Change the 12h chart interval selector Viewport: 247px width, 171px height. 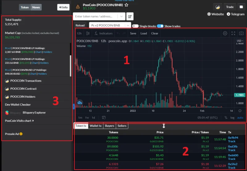79,33
